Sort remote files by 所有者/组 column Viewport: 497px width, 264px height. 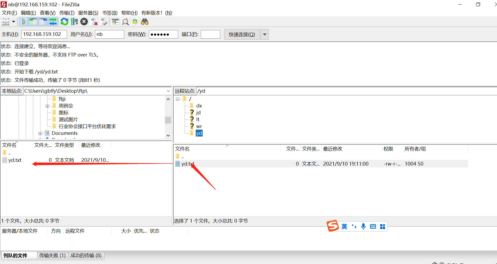click(x=435, y=149)
